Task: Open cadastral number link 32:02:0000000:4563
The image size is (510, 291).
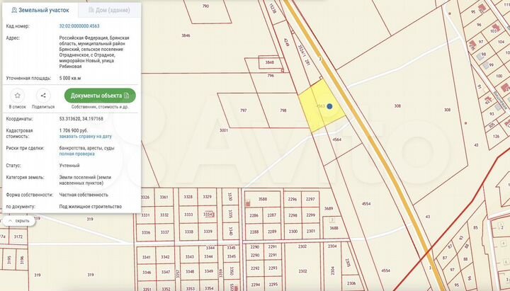Action: (x=88, y=26)
